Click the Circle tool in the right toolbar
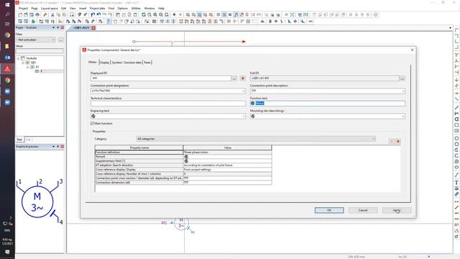This screenshot has height=259, width=460. pyautogui.click(x=456, y=138)
